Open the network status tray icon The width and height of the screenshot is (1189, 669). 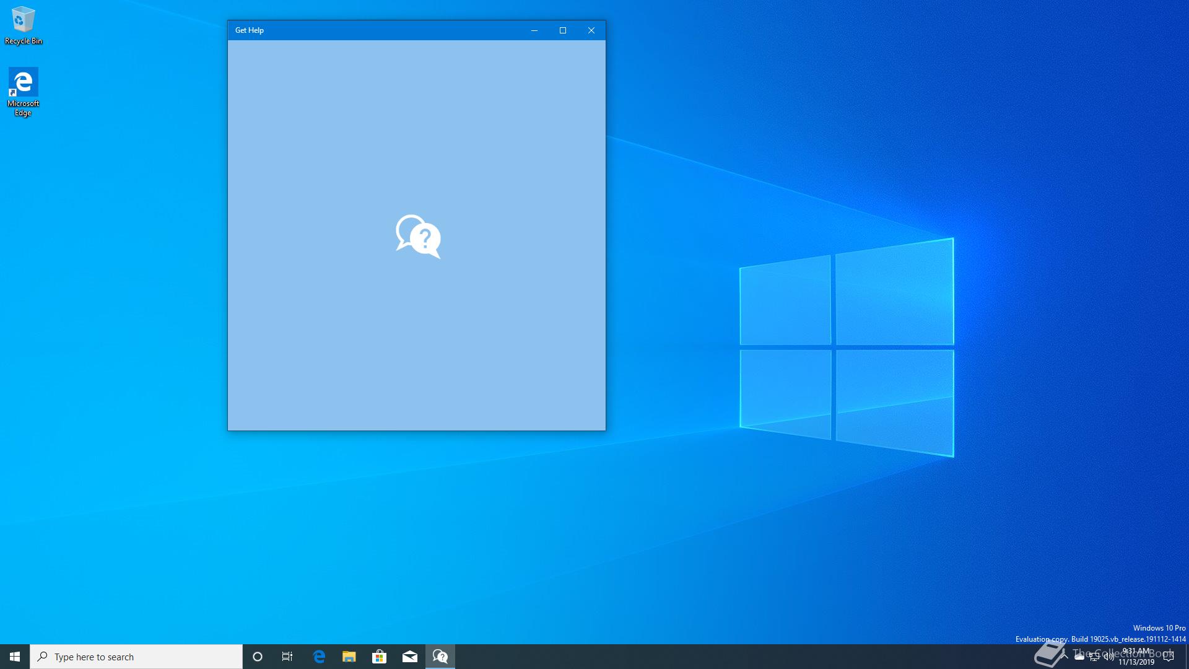click(x=1094, y=657)
